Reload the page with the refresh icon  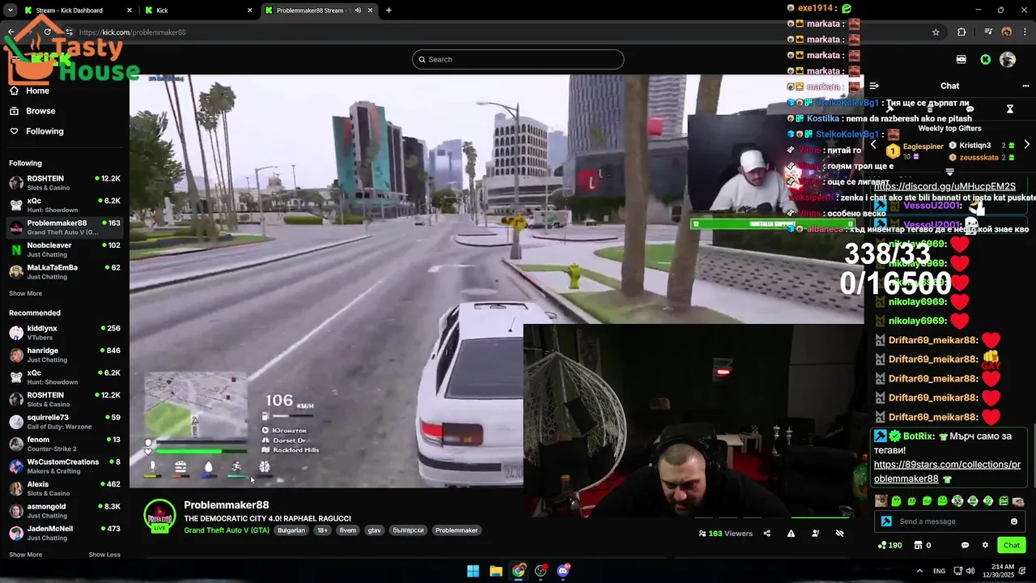[x=48, y=32]
